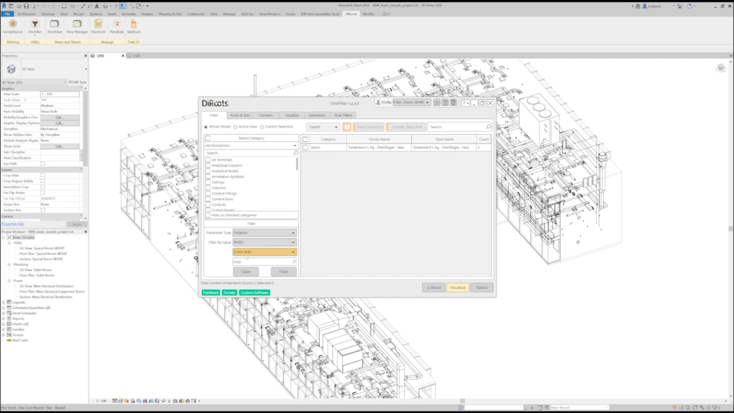Collapse the HVAC node in Project Browser
This screenshot has width=734, height=413.
coord(9,243)
